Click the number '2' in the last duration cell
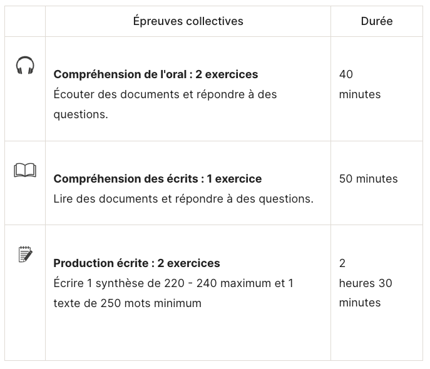This screenshot has height=369, width=430. tap(342, 263)
